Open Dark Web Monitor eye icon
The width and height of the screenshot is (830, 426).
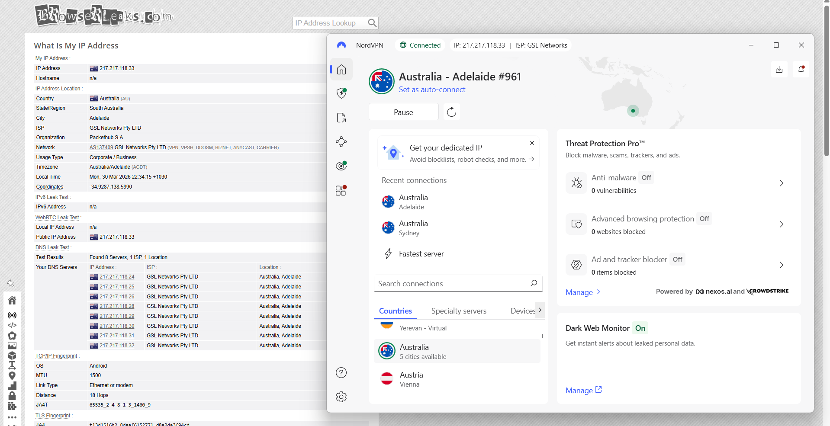coord(341,165)
